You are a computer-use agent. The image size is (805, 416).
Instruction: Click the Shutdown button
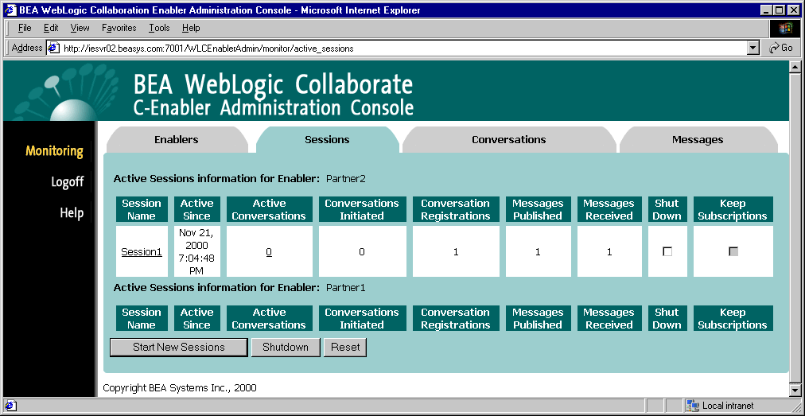[x=286, y=347]
